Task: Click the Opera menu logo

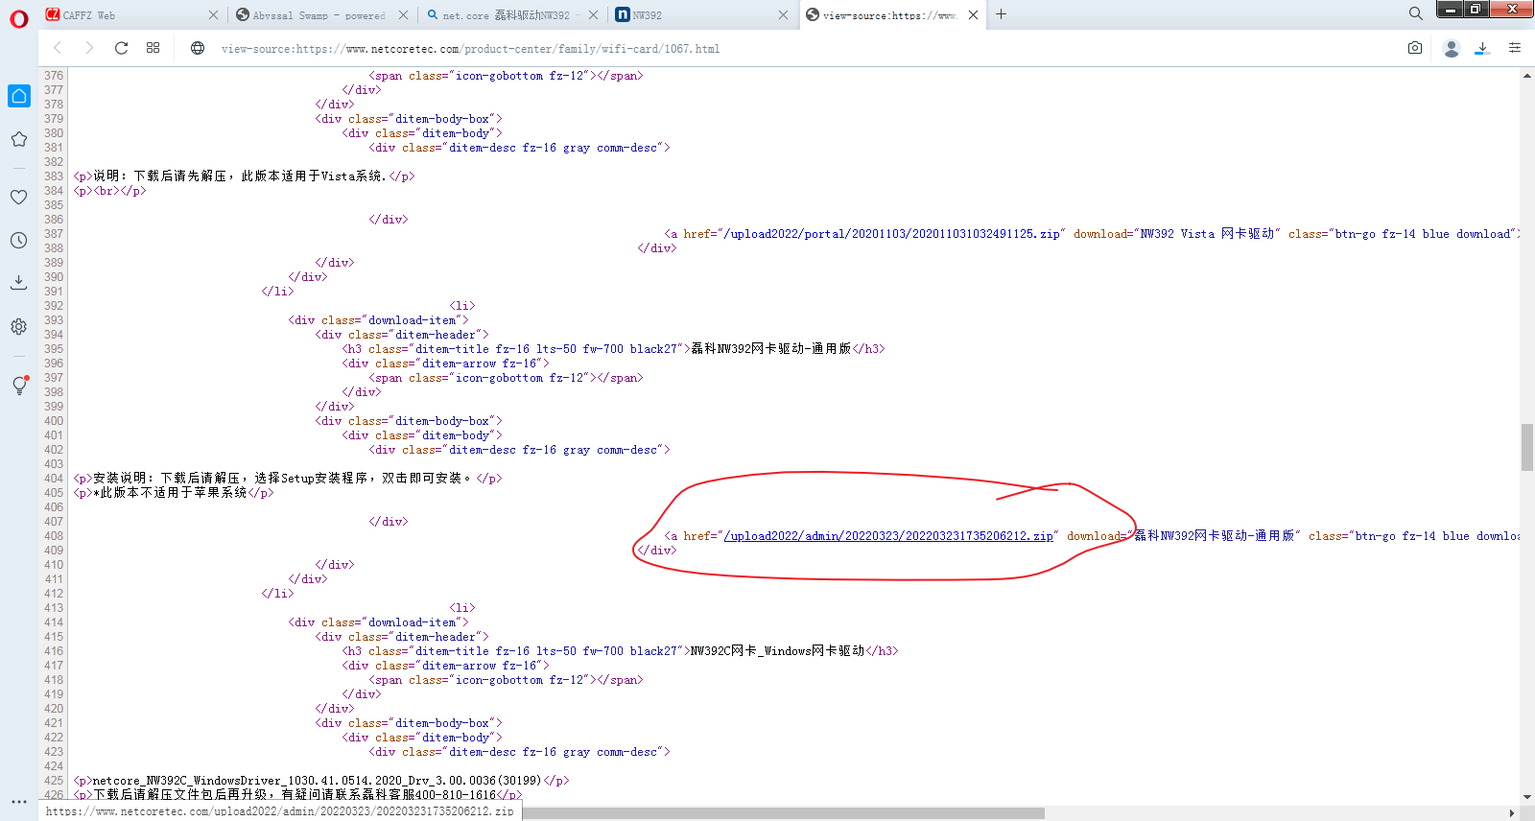Action: point(19,19)
